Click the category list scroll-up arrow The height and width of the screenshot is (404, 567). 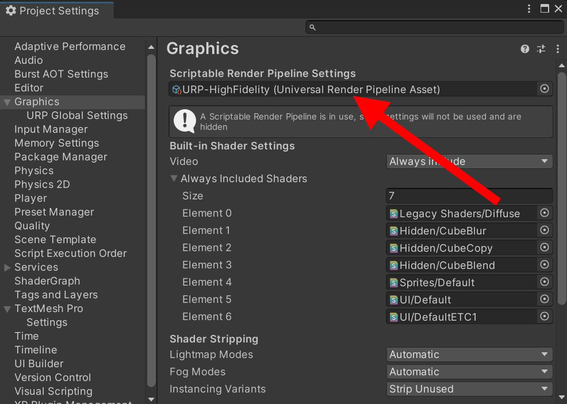pyautogui.click(x=151, y=47)
